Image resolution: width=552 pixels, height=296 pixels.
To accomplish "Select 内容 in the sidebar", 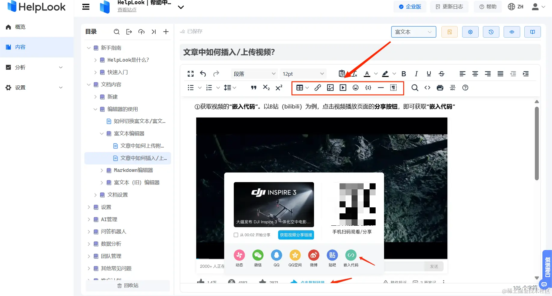I will [37, 47].
